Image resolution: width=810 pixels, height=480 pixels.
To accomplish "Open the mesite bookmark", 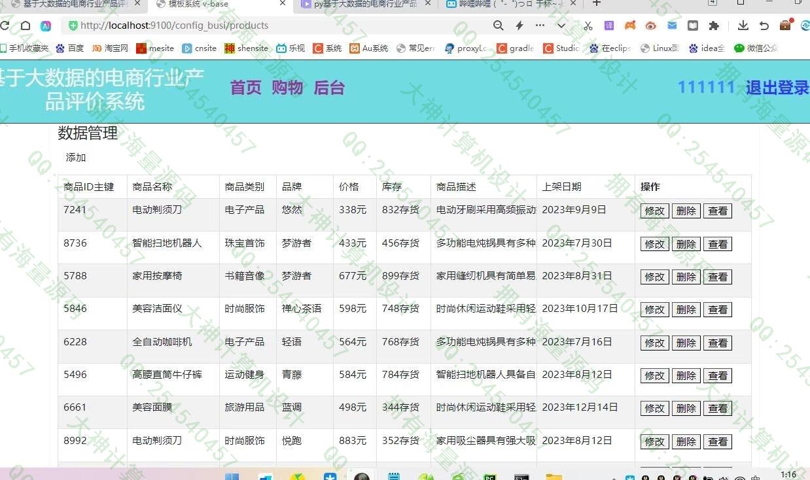I will (155, 48).
